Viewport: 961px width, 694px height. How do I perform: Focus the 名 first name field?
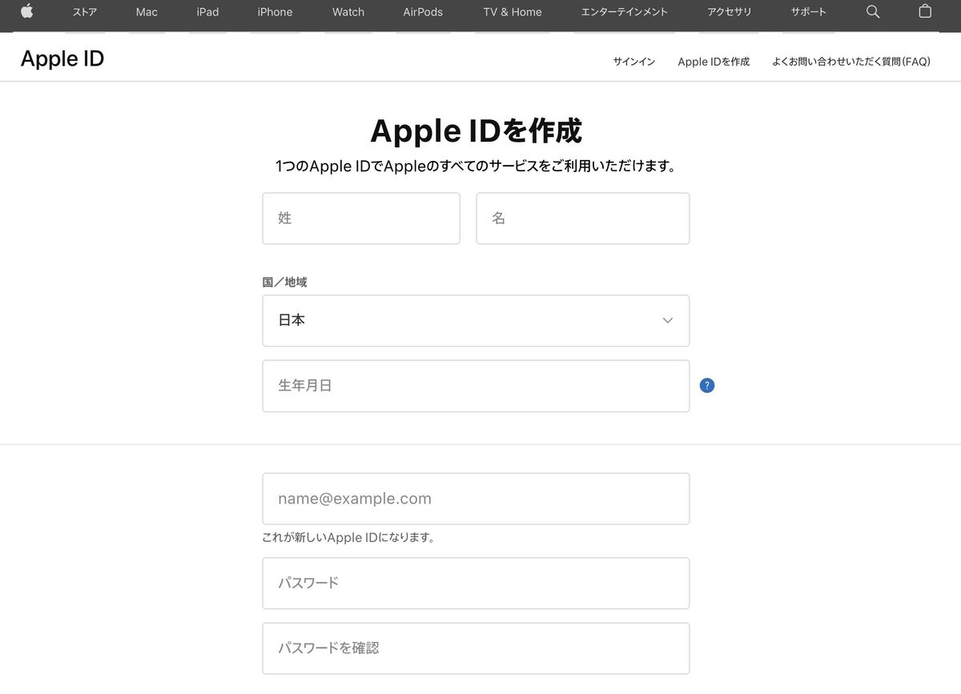pyautogui.click(x=583, y=218)
